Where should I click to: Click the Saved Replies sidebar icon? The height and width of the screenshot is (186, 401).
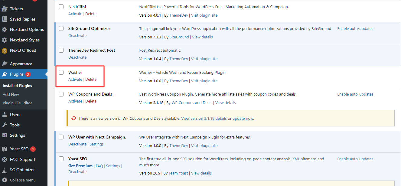coord(5,19)
